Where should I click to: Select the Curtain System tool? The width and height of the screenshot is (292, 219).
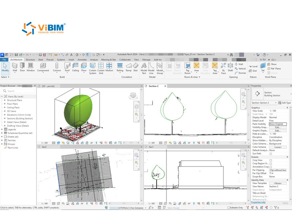[x=93, y=68]
